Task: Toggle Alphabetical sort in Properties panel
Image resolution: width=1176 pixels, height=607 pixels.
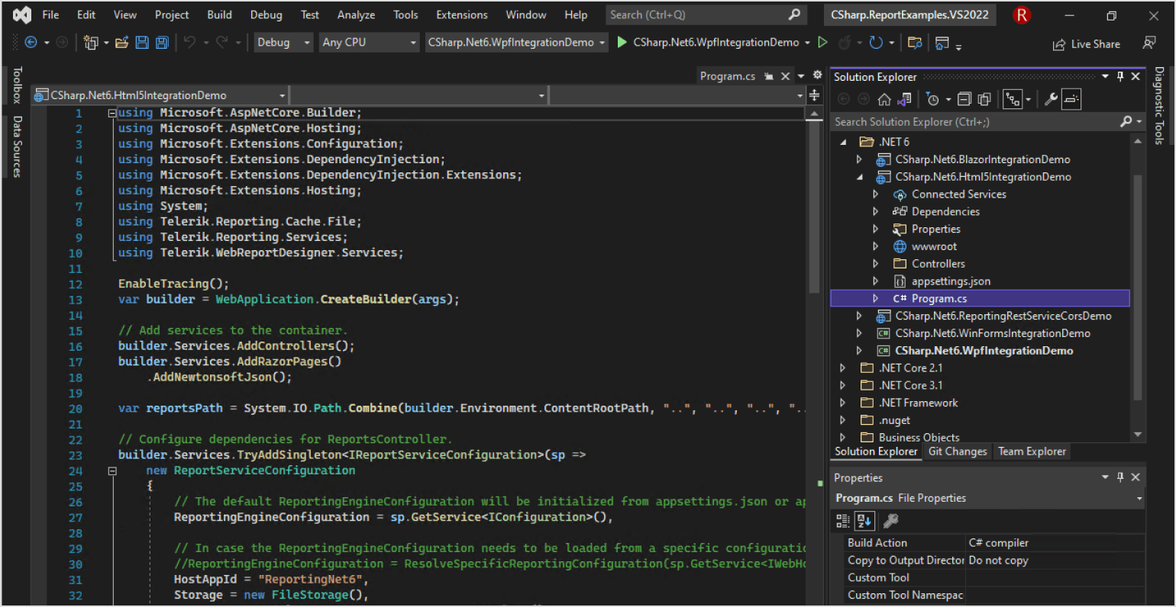Action: [864, 521]
